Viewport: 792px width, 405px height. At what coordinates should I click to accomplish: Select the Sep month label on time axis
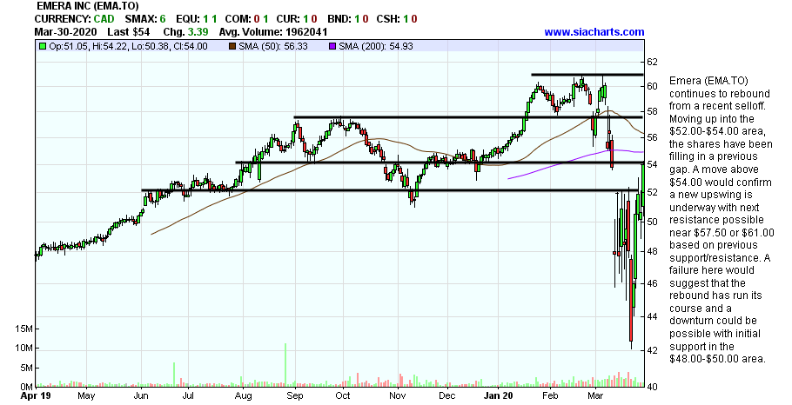295,395
